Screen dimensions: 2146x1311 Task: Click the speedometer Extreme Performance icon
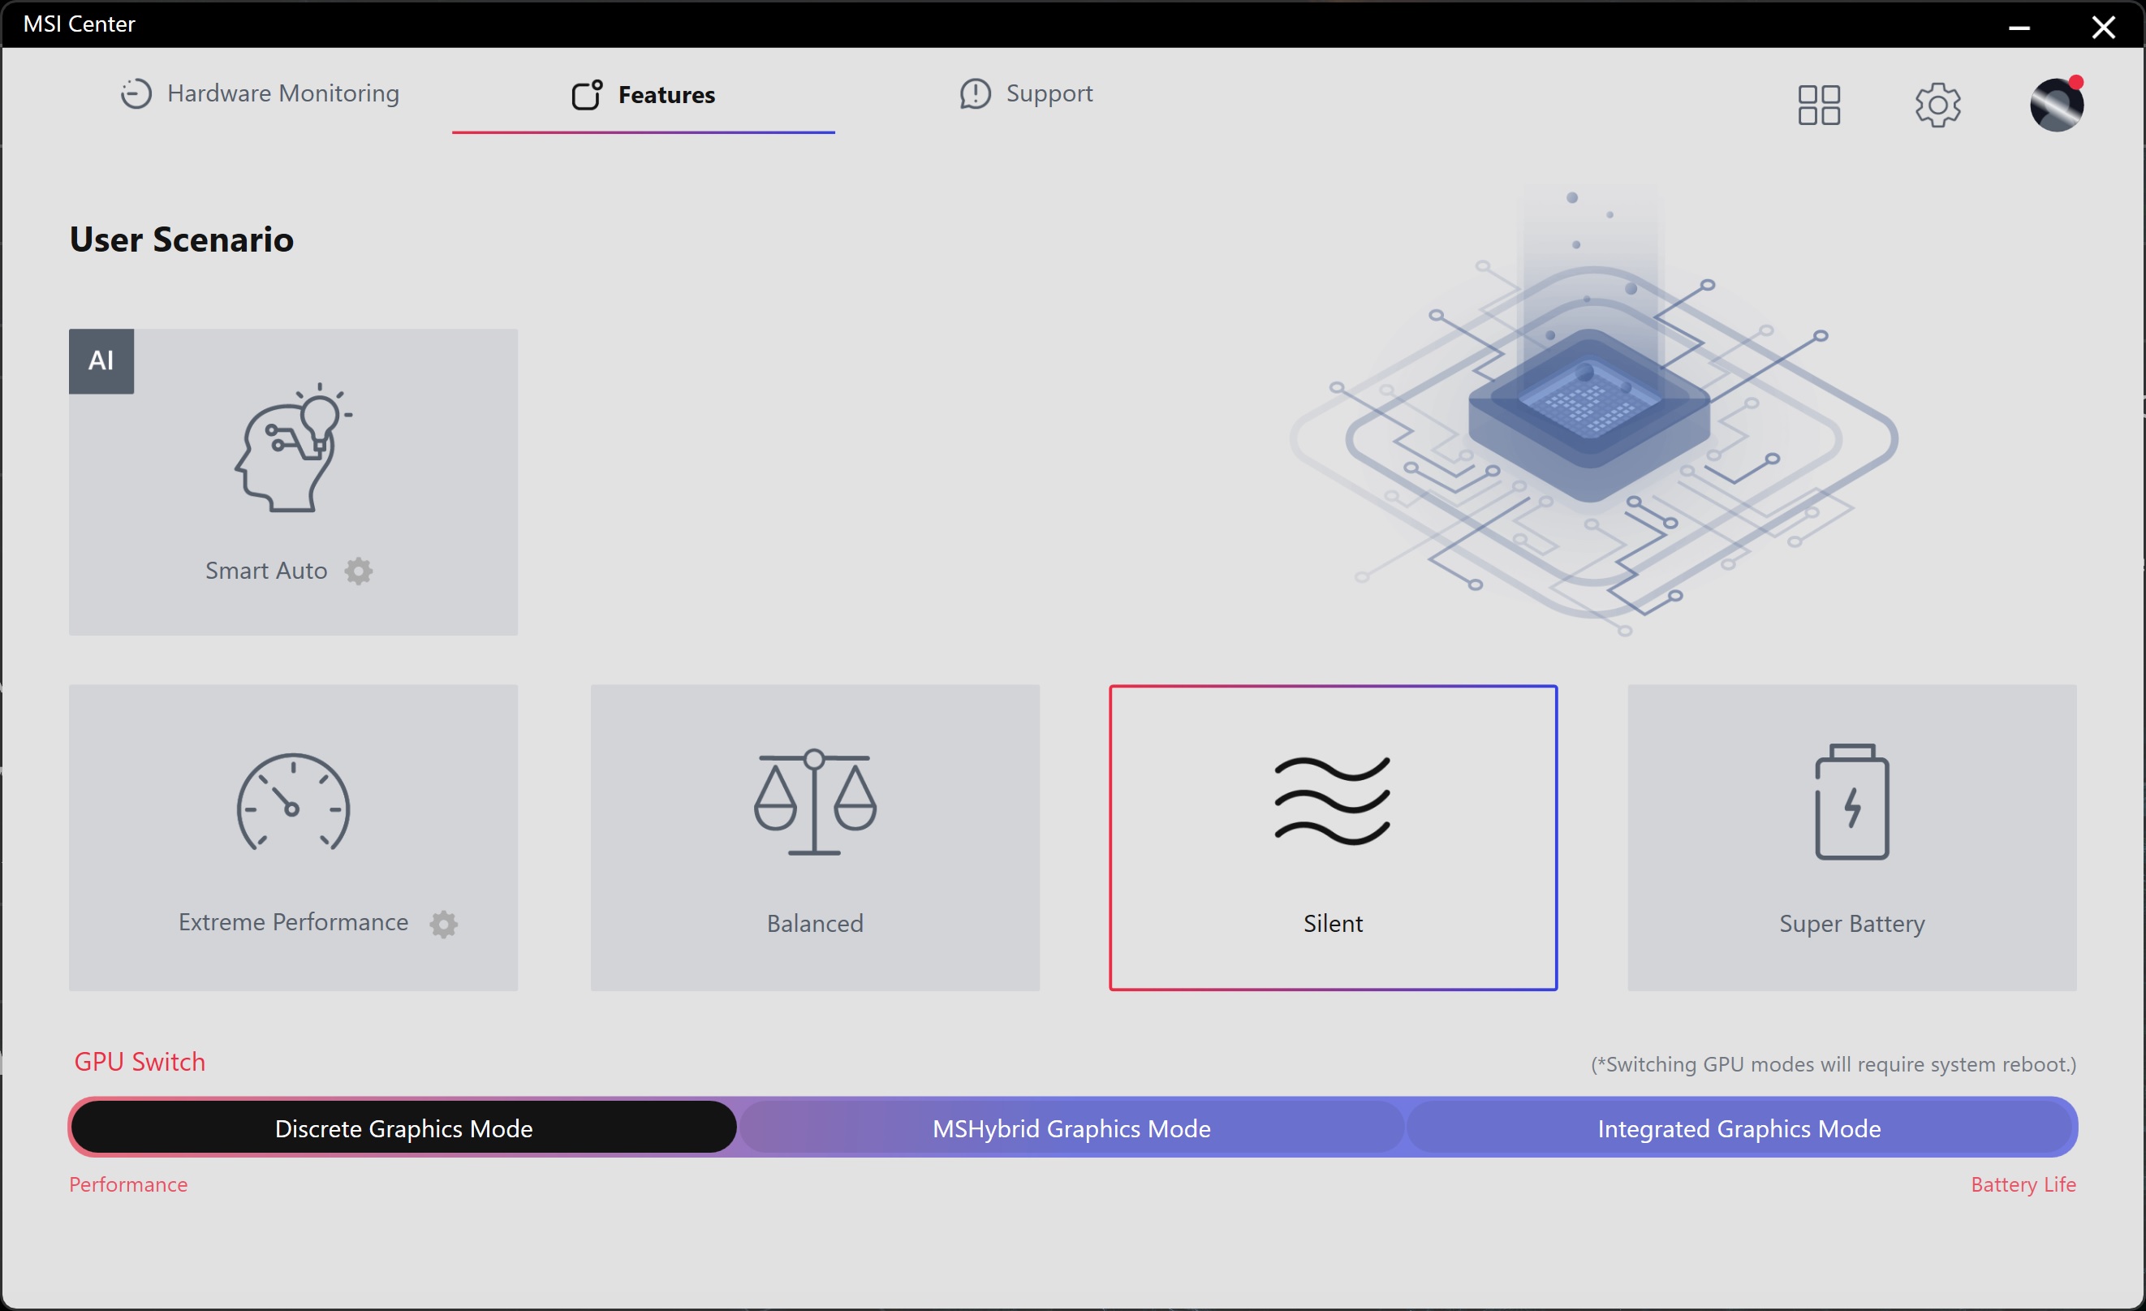pyautogui.click(x=293, y=802)
